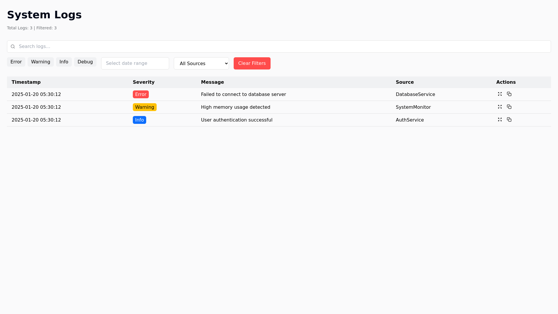Toggle the Info severity filter
This screenshot has width=558, height=314.
(64, 62)
